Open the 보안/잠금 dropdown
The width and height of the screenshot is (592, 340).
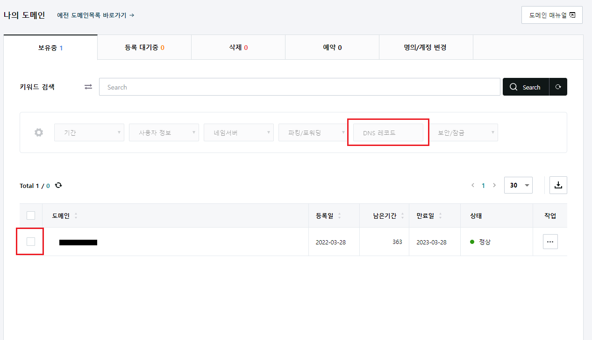[463, 132]
